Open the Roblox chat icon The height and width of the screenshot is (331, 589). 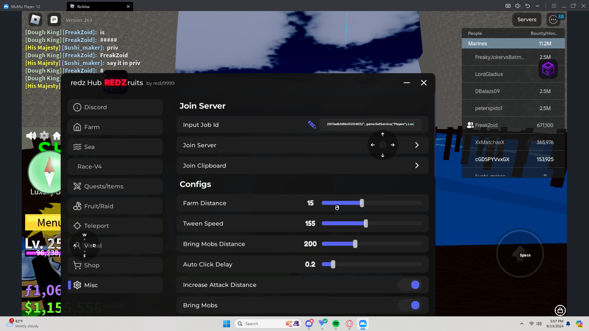54,20
